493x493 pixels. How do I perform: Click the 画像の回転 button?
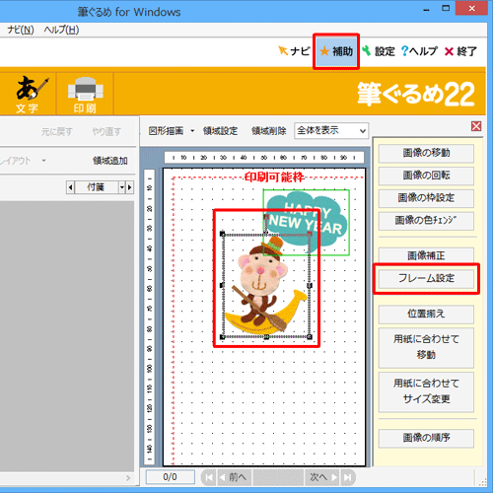(x=426, y=176)
